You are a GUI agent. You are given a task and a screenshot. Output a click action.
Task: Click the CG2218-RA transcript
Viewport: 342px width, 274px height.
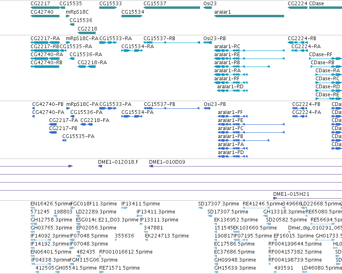pos(86,67)
